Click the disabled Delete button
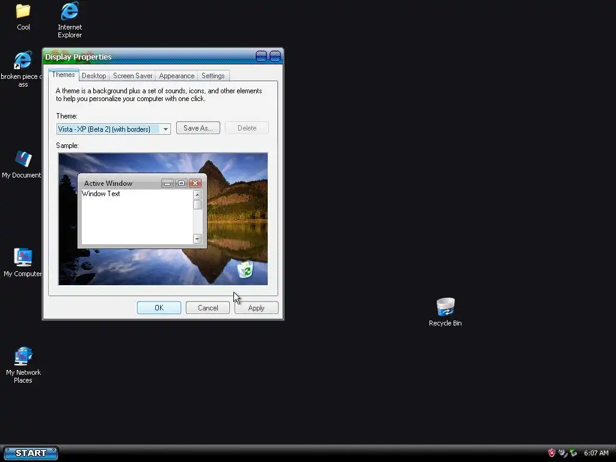Image resolution: width=616 pixels, height=462 pixels. [247, 128]
